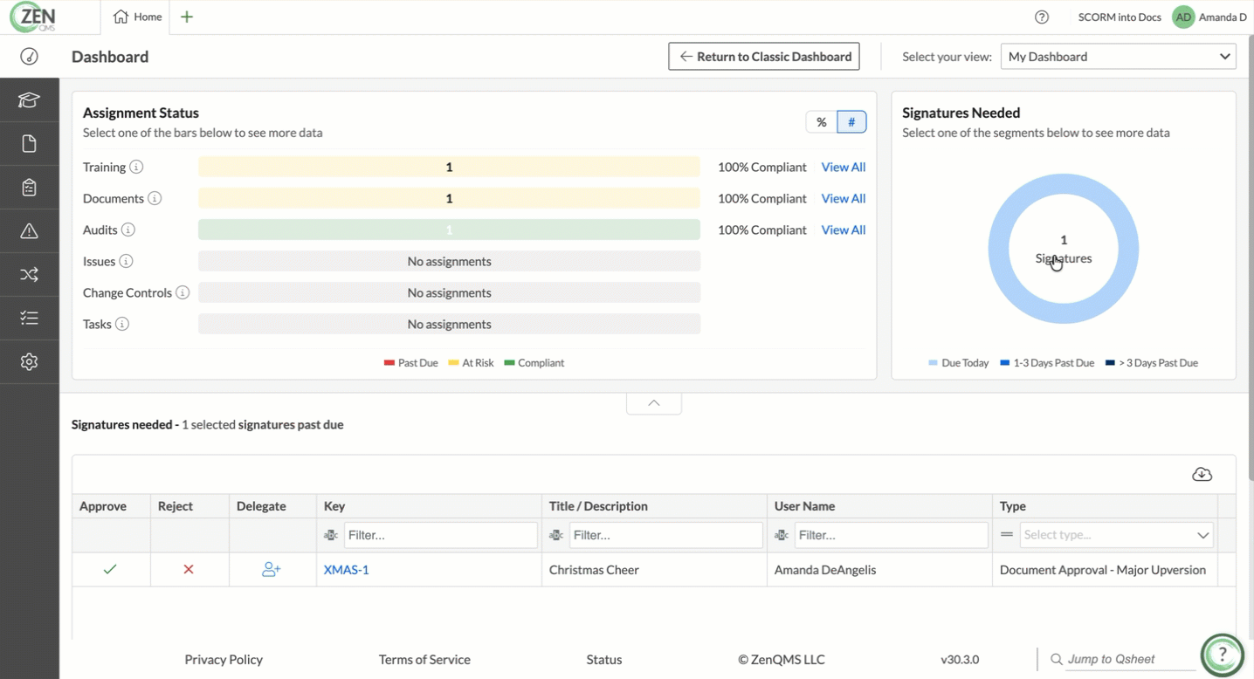
Task: Show info for Training row
Action: (136, 167)
